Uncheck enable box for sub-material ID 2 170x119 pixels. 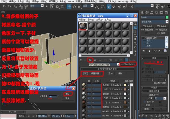pyautogui.click(x=129, y=89)
